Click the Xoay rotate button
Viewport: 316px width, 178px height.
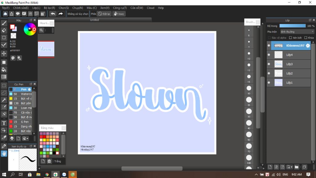coord(119,14)
